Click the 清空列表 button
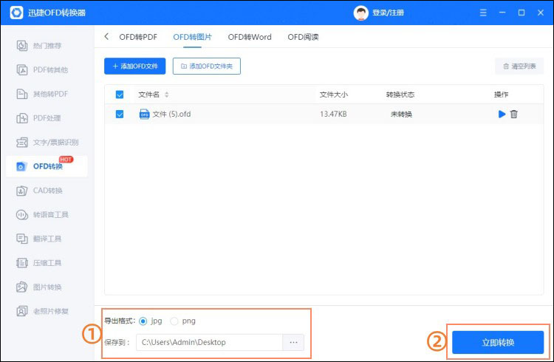The width and height of the screenshot is (554, 362). click(519, 66)
